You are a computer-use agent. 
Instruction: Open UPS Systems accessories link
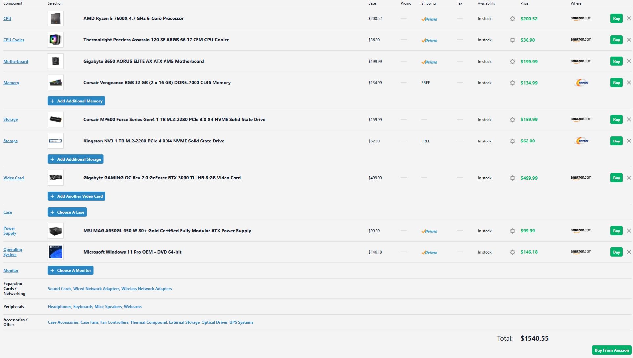tap(241, 322)
